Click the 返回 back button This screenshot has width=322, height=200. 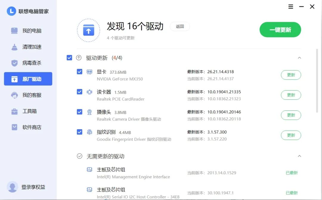point(180,26)
